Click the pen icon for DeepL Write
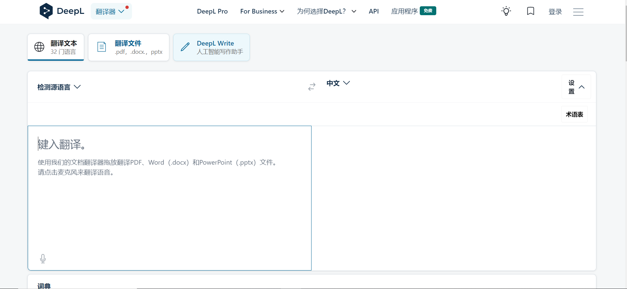The image size is (627, 289). click(185, 47)
